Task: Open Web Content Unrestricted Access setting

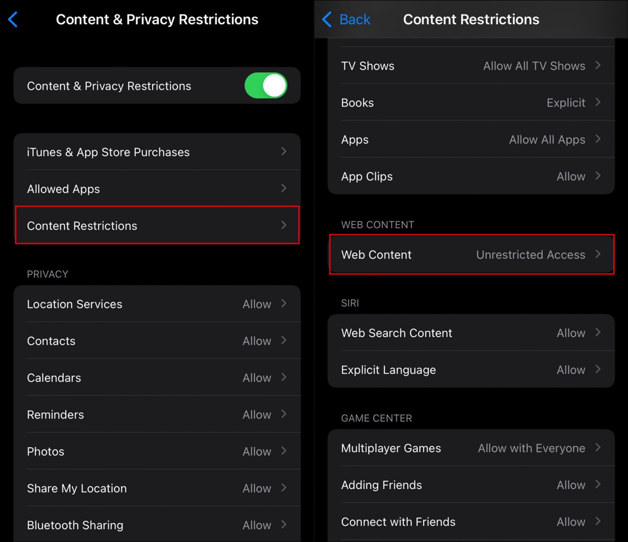Action: point(471,254)
